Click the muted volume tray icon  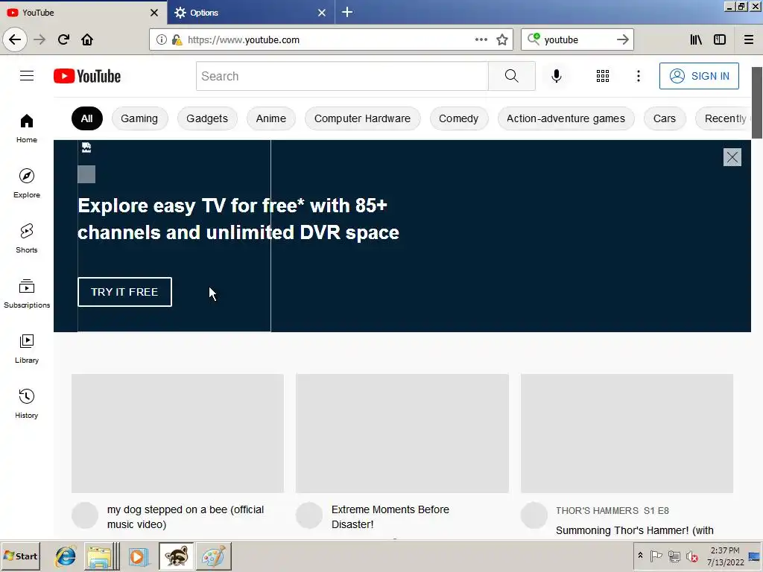pyautogui.click(x=691, y=556)
